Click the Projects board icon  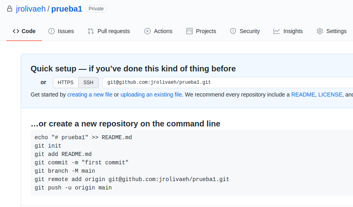(x=189, y=31)
